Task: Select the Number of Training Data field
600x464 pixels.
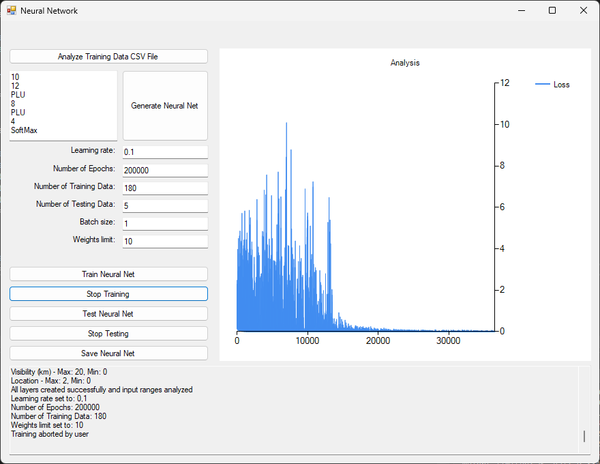Action: tap(165, 188)
